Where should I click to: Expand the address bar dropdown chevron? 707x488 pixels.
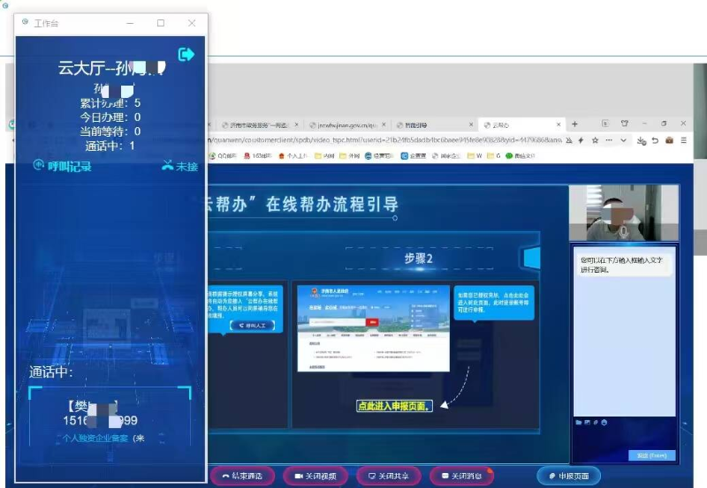click(x=623, y=139)
